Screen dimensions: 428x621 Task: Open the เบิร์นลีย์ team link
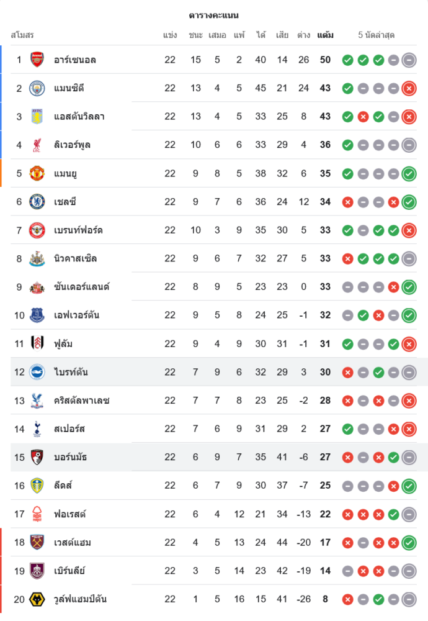(x=69, y=571)
